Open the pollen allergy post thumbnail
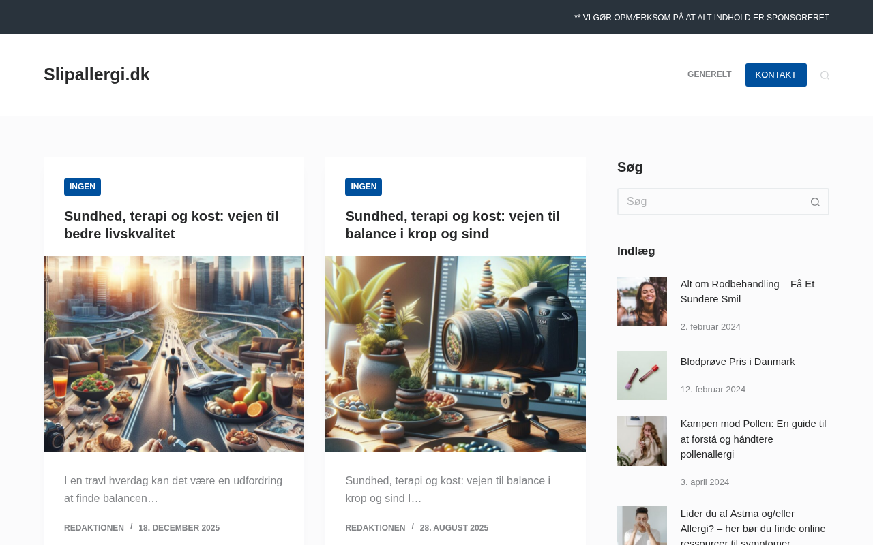 642,441
